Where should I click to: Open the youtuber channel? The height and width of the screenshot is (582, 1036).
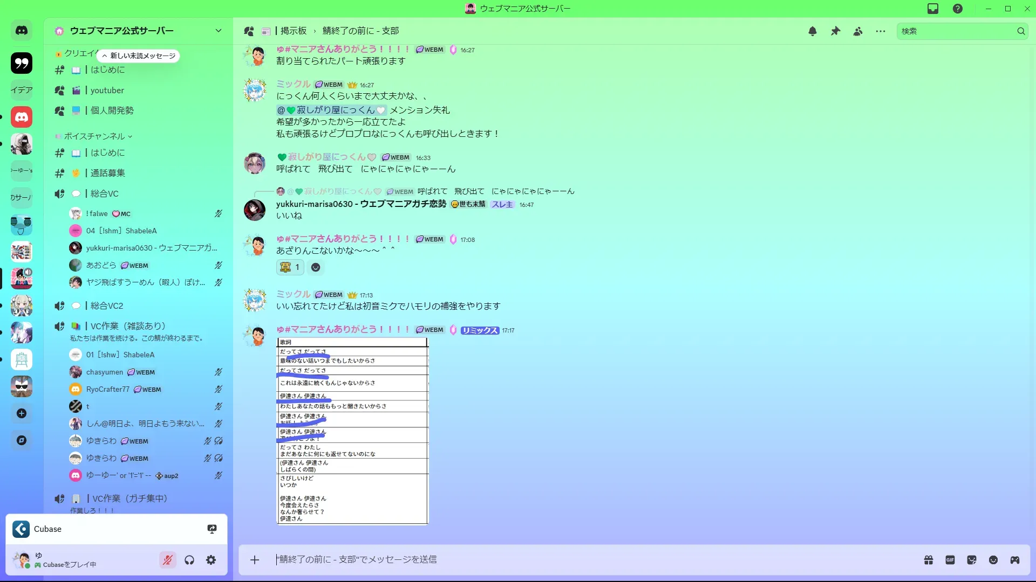(x=107, y=91)
